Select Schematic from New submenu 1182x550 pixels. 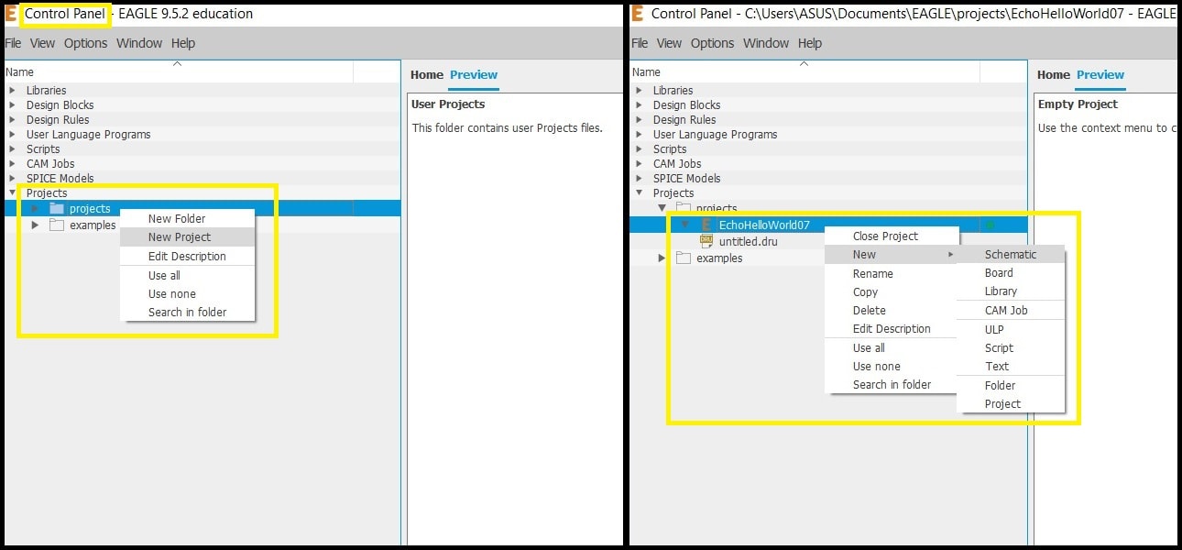(x=1011, y=254)
